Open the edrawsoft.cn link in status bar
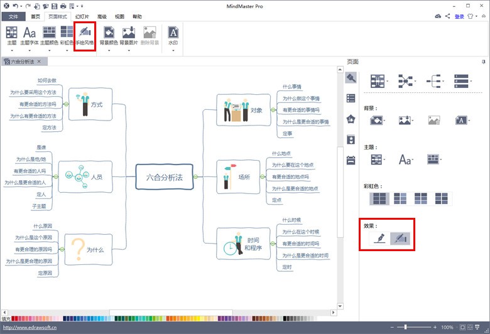 pos(30,328)
